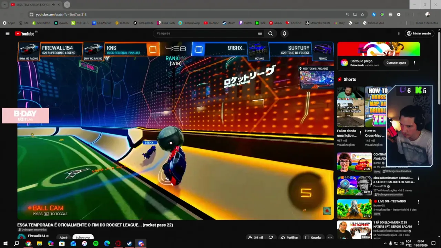Open the StreamElements bookmark
The height and width of the screenshot is (248, 441).
tap(318, 23)
